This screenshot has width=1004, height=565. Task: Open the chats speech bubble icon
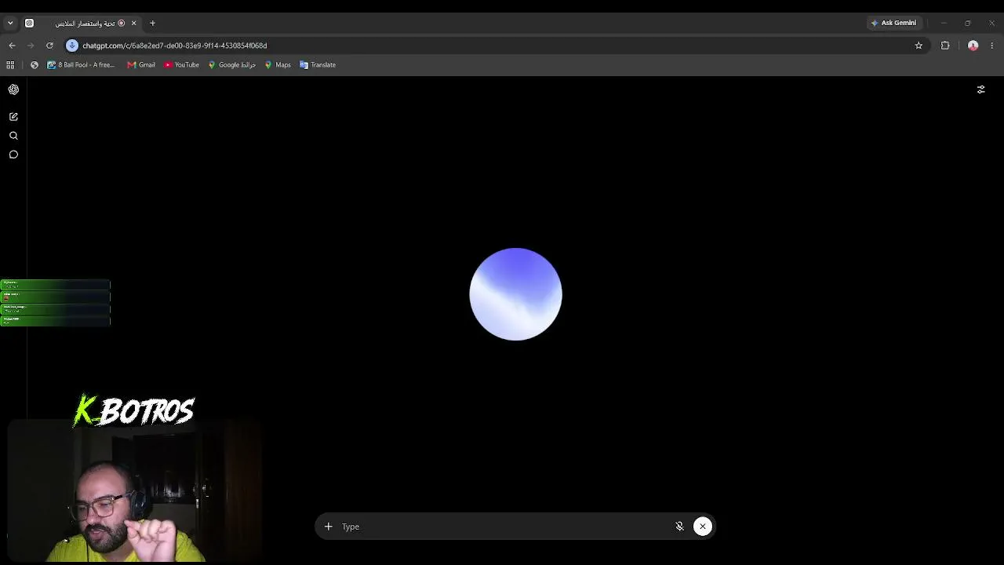point(13,155)
